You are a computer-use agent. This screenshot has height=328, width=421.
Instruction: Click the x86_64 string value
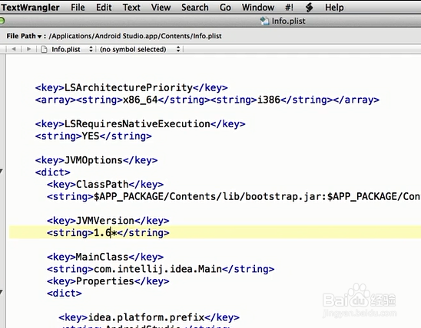pyautogui.click(x=140, y=100)
